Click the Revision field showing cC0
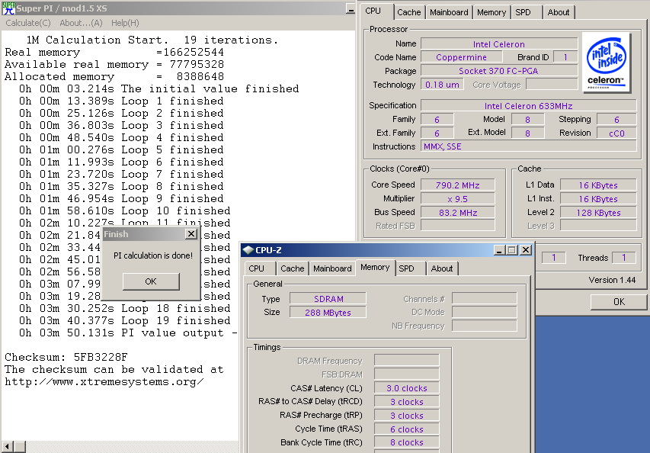This screenshot has width=650, height=453. [x=616, y=133]
